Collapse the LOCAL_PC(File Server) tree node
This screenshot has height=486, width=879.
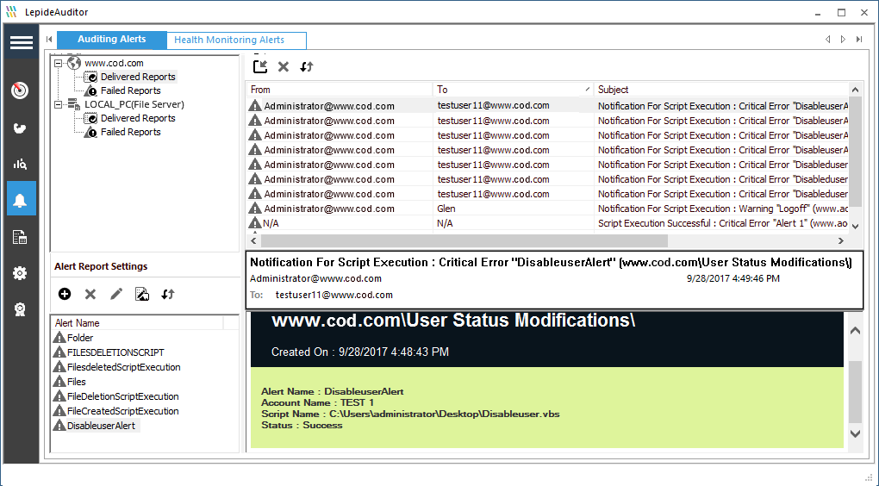(59, 104)
